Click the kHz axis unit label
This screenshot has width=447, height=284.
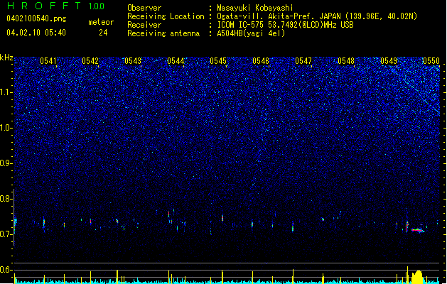point(6,58)
